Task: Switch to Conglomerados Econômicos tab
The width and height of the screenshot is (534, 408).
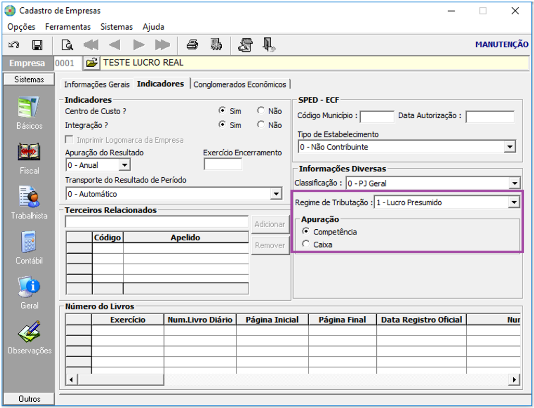Action: click(x=240, y=84)
